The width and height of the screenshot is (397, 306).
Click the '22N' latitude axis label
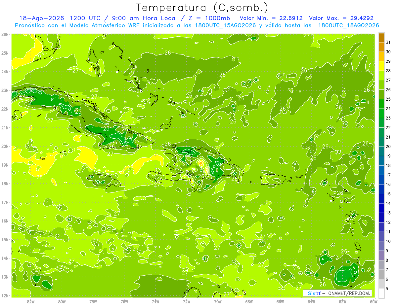(5, 109)
